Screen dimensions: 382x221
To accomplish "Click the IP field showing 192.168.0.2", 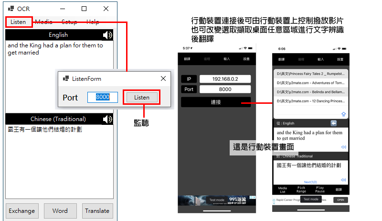I will pos(225,79).
